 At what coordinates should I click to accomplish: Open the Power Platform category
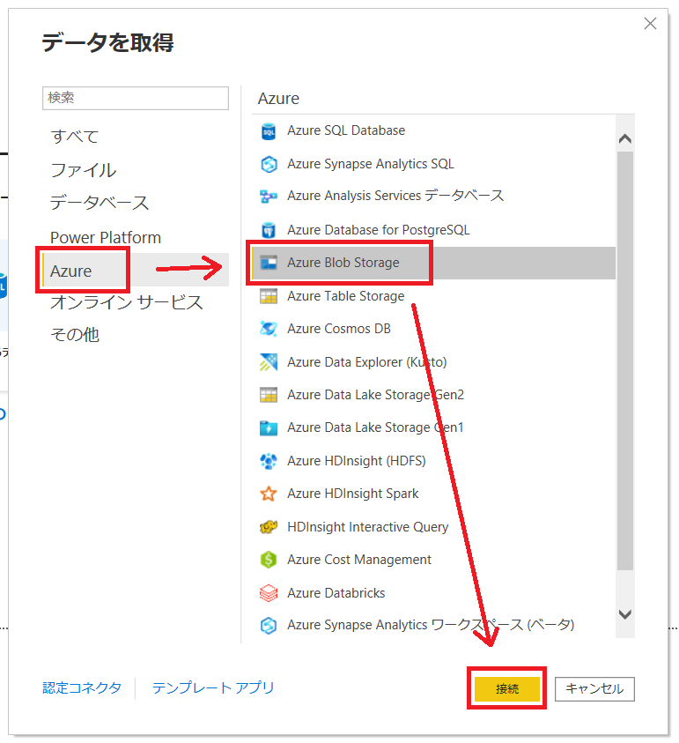106,237
